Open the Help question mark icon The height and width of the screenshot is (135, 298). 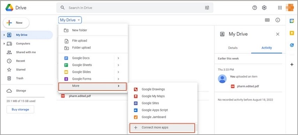pyautogui.click(x=255, y=8)
